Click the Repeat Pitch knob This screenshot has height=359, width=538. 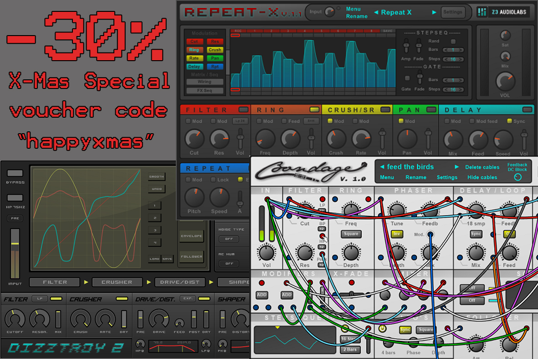click(194, 197)
